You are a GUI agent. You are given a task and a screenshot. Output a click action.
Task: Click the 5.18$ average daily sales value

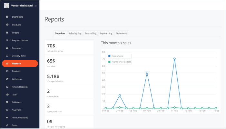click(x=53, y=76)
